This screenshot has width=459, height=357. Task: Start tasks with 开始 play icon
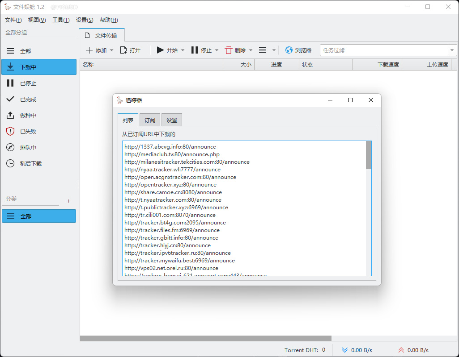pyautogui.click(x=160, y=50)
